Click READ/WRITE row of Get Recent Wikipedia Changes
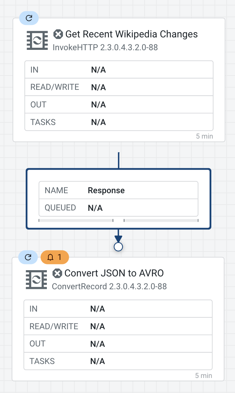Image resolution: width=235 pixels, height=393 pixels. coord(119,87)
